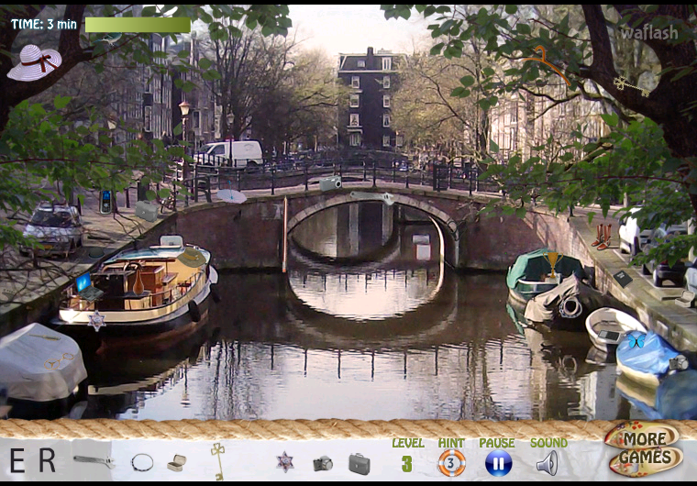The image size is (697, 486).
Task: Pause the game
Action: point(498,463)
